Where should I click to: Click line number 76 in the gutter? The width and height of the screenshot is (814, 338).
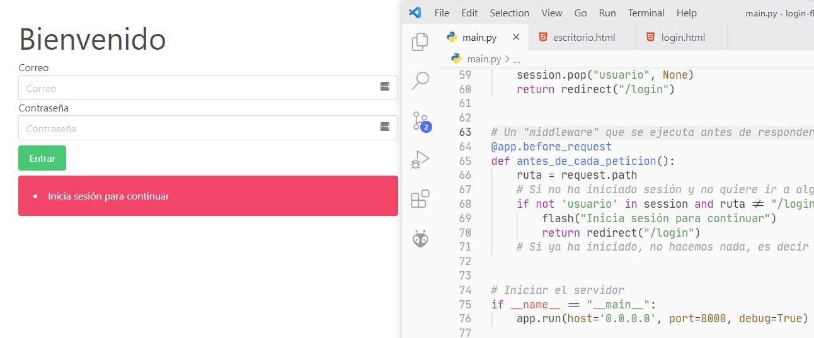pyautogui.click(x=465, y=318)
